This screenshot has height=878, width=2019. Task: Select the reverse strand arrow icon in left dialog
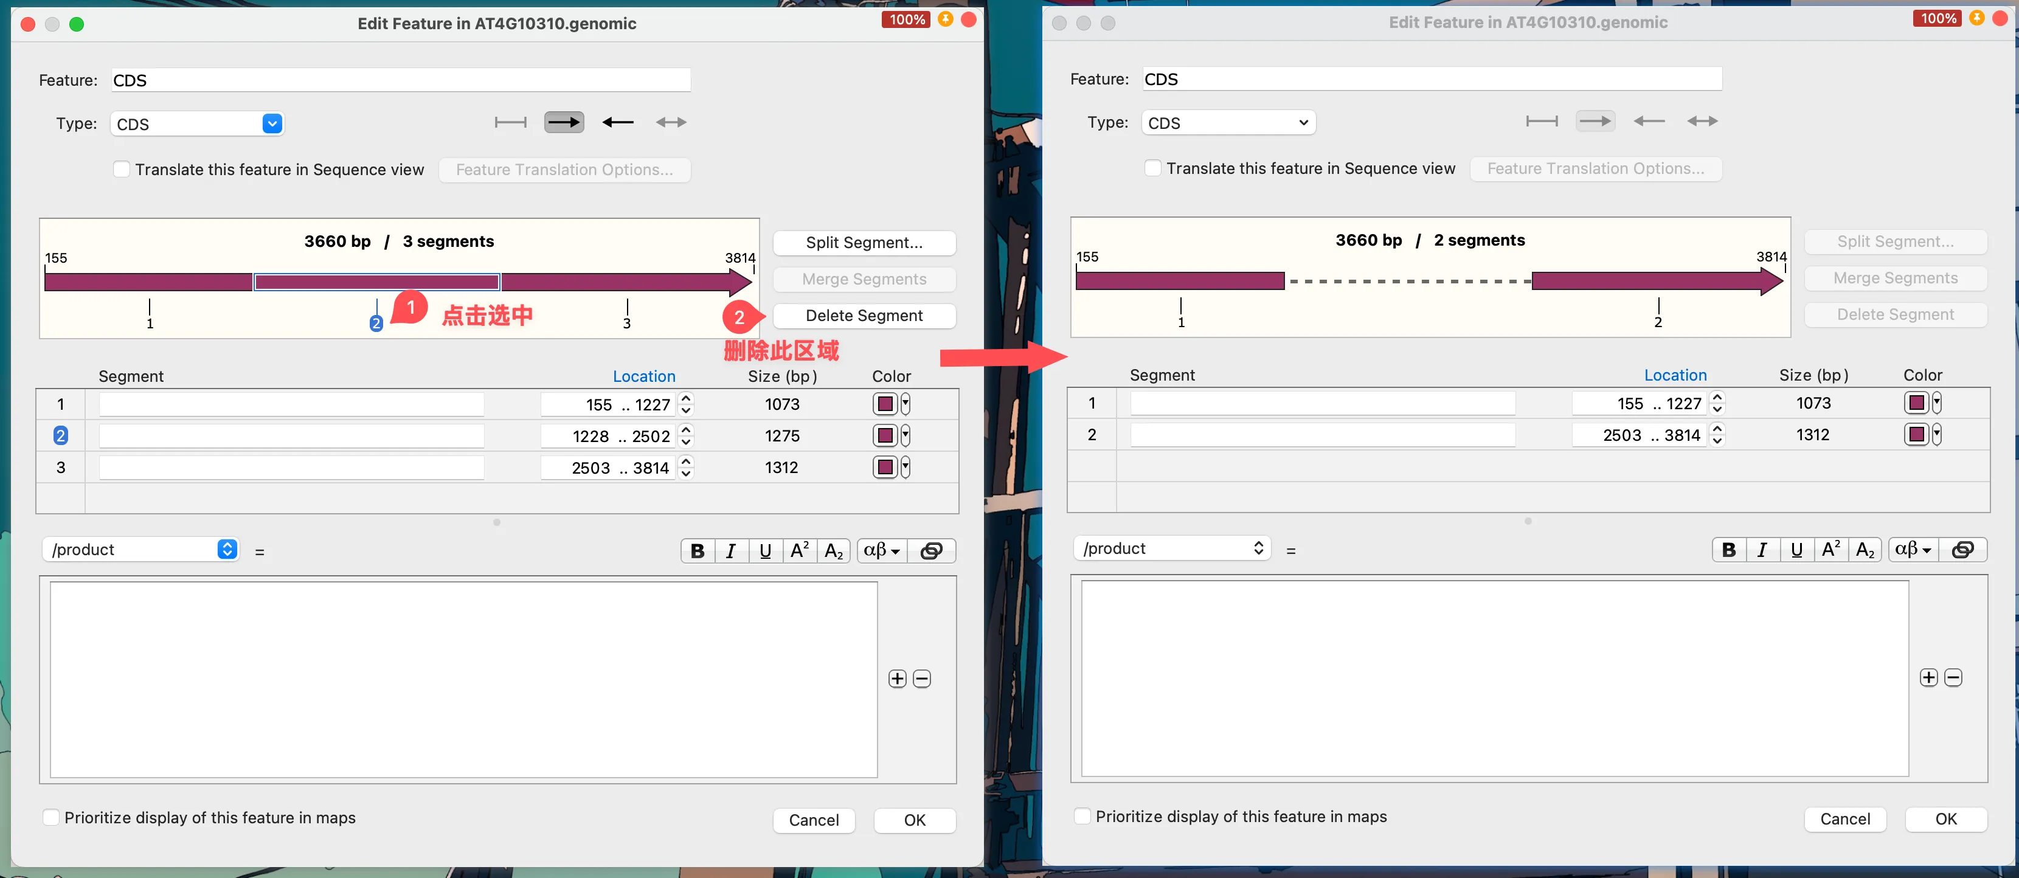click(618, 122)
